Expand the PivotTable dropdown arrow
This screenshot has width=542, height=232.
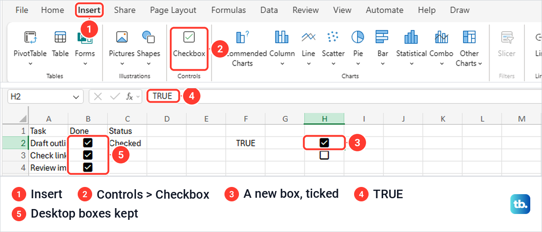(30, 64)
